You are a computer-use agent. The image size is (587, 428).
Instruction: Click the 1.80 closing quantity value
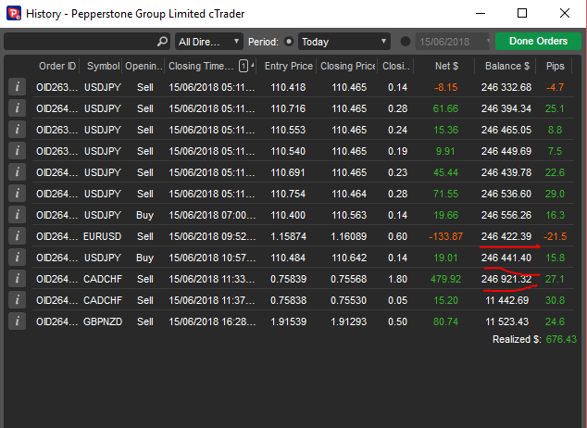point(397,279)
